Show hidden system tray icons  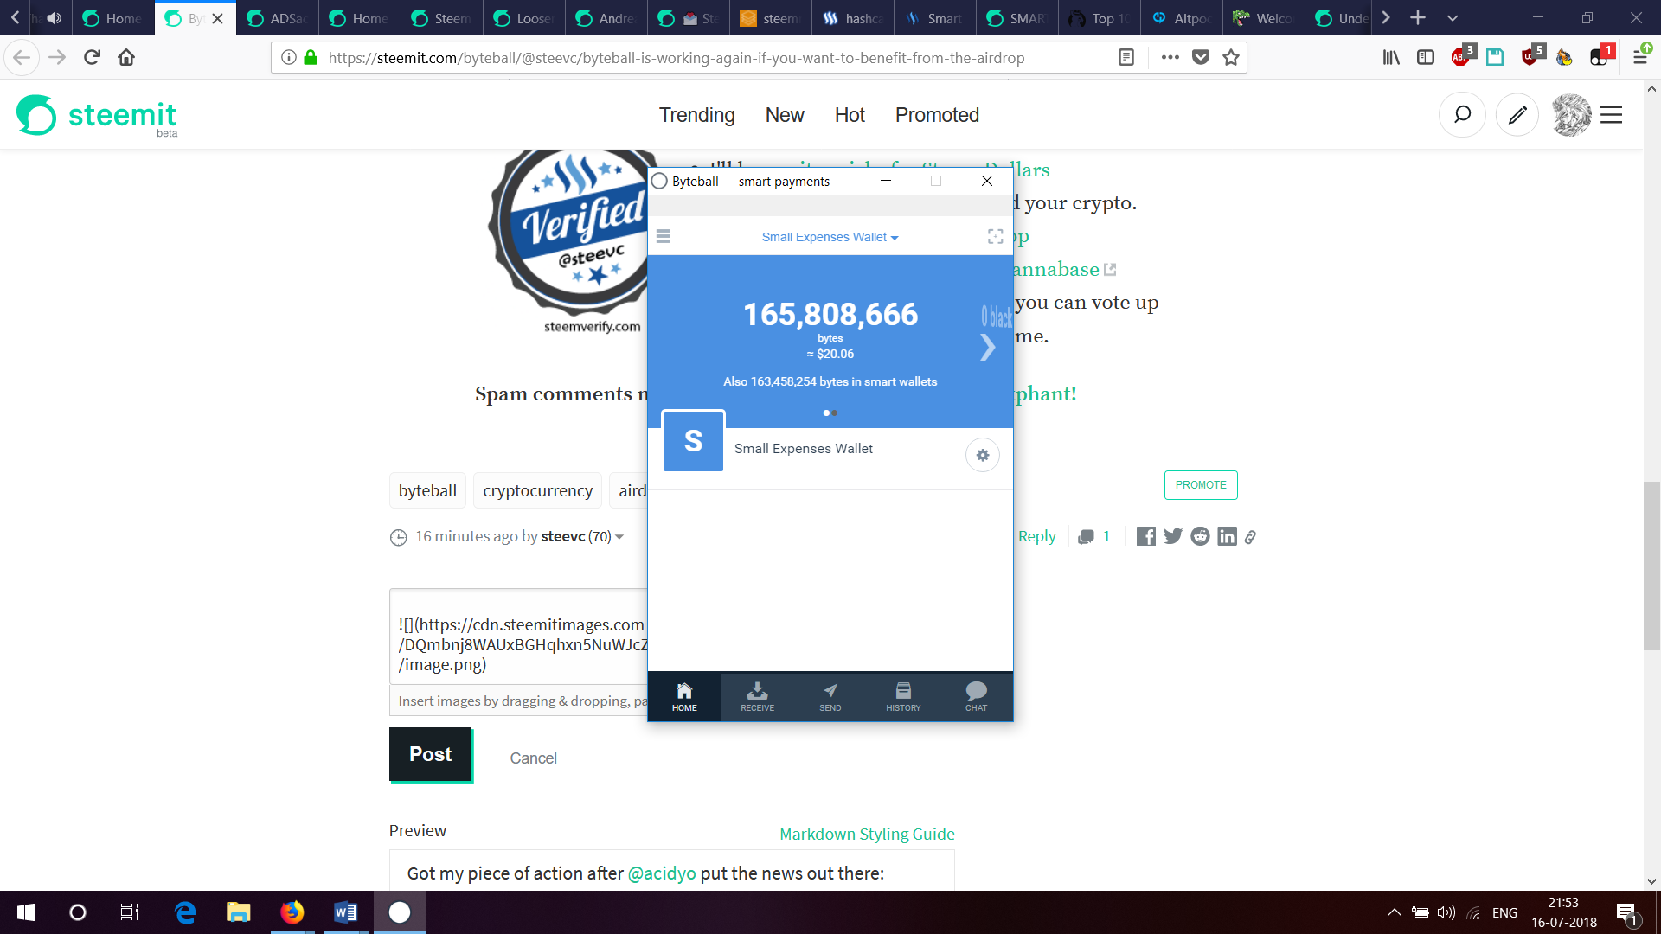point(1394,912)
